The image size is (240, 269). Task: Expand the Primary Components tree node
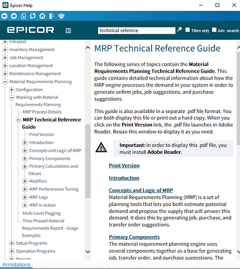[25, 159]
